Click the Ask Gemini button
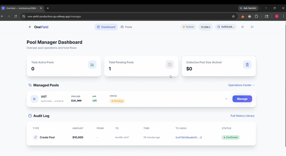 pos(248,8)
